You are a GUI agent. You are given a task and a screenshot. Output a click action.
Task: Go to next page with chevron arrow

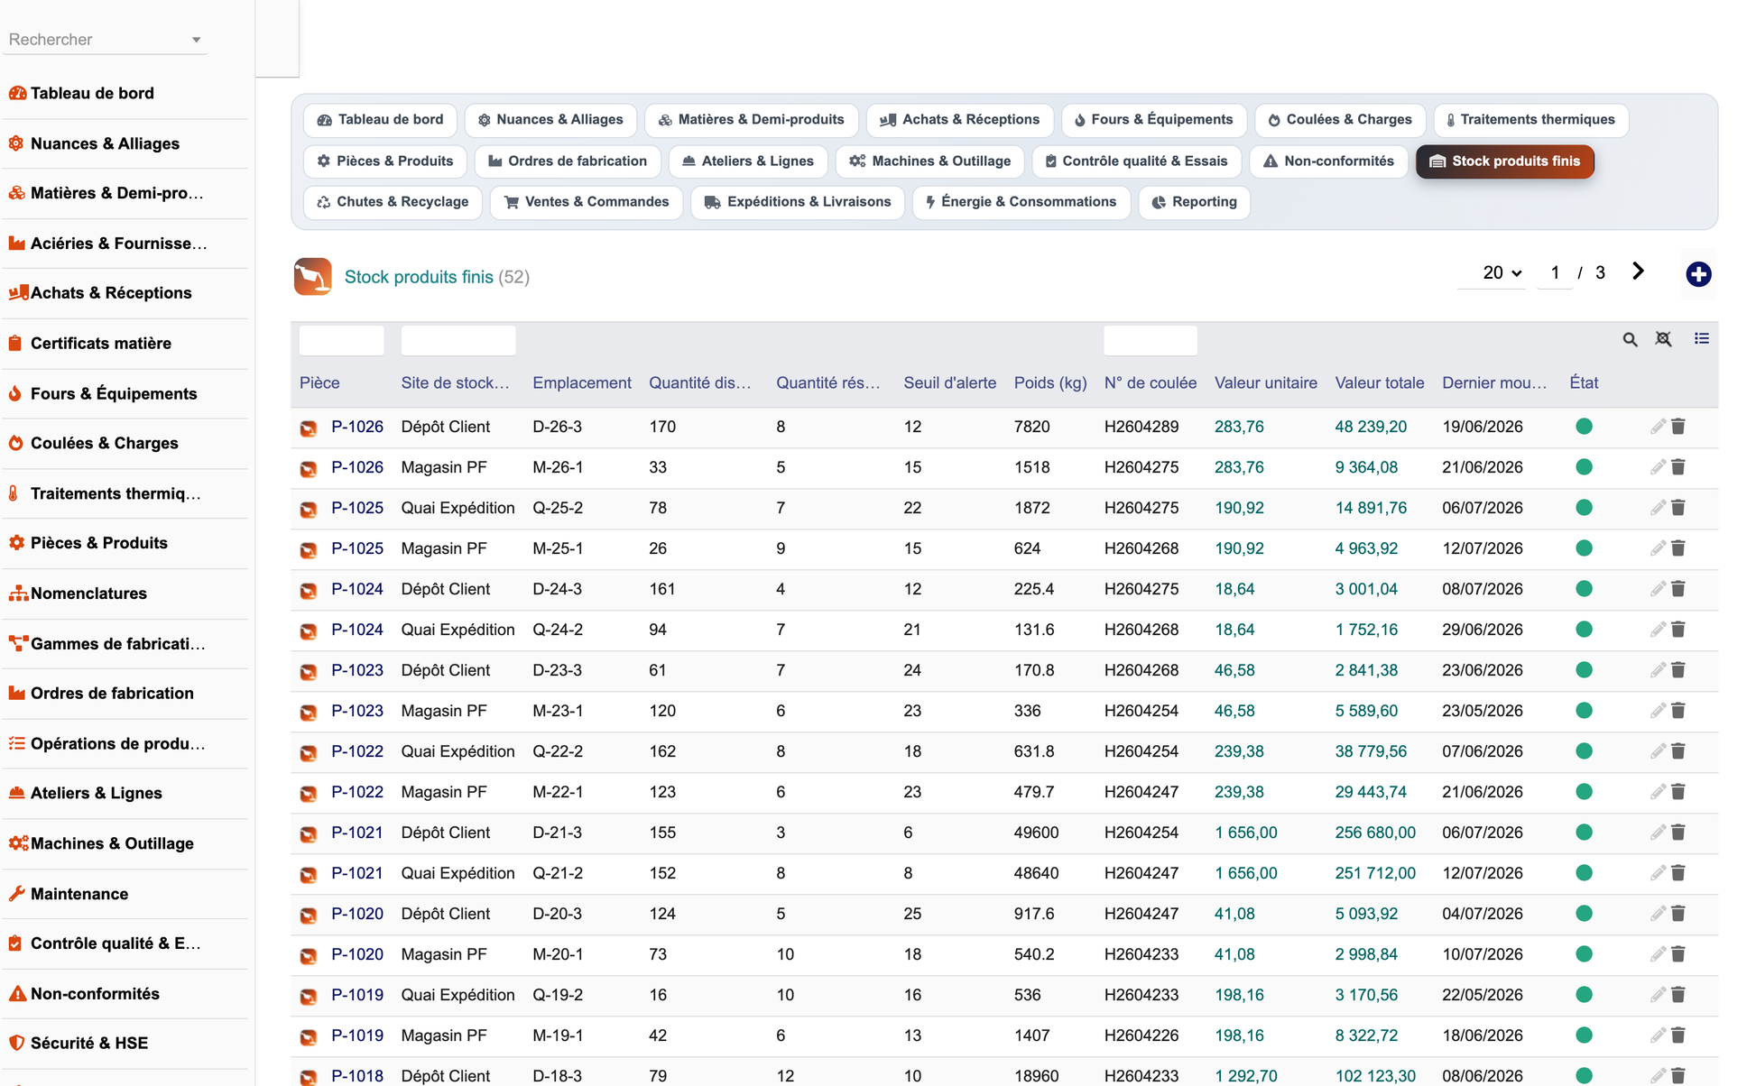1639,271
